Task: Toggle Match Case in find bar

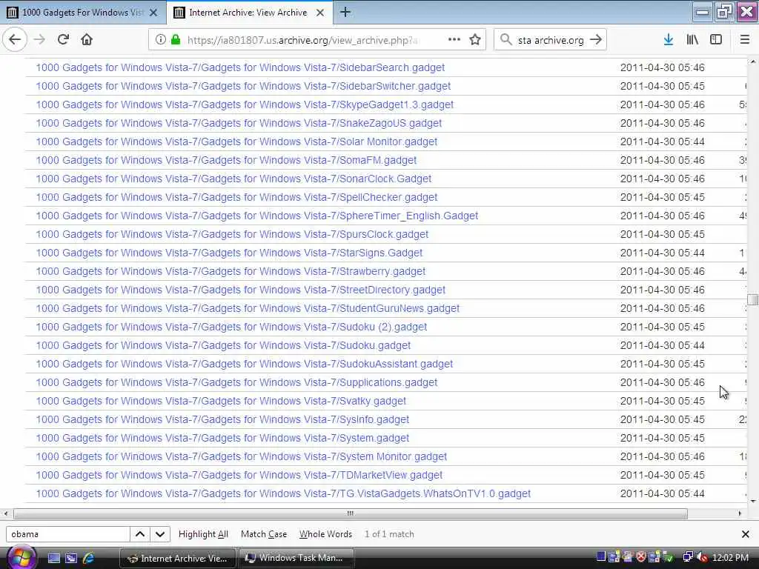Action: (264, 534)
